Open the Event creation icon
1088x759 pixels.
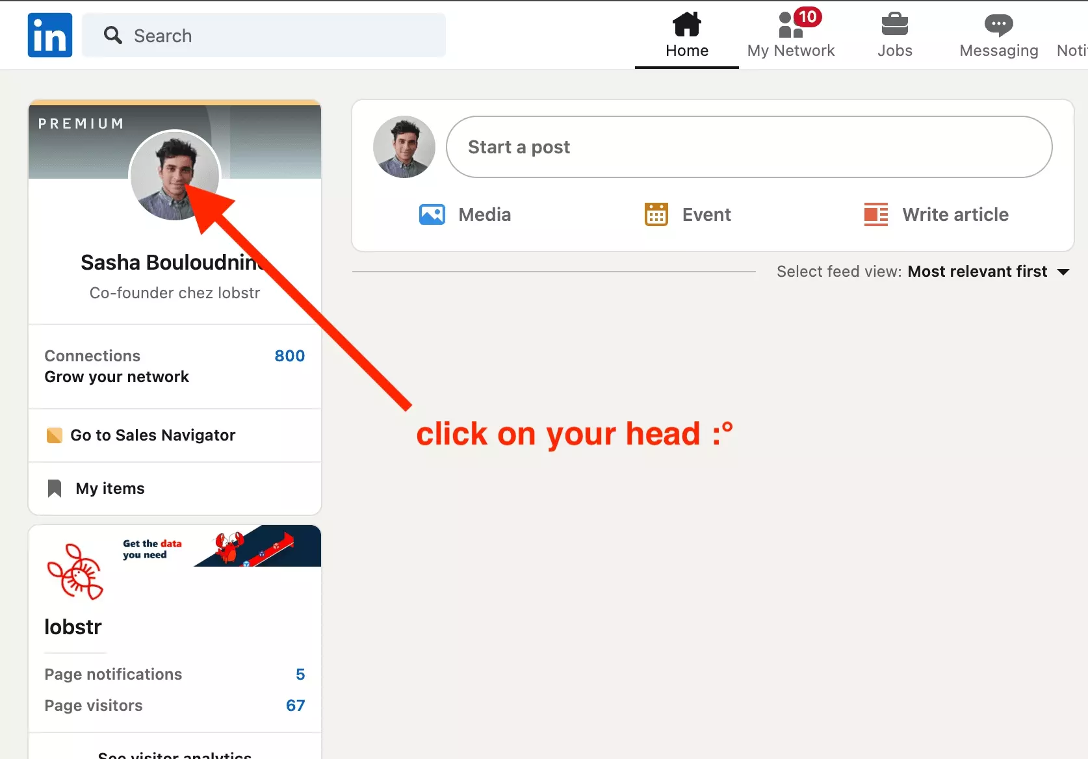(x=656, y=214)
